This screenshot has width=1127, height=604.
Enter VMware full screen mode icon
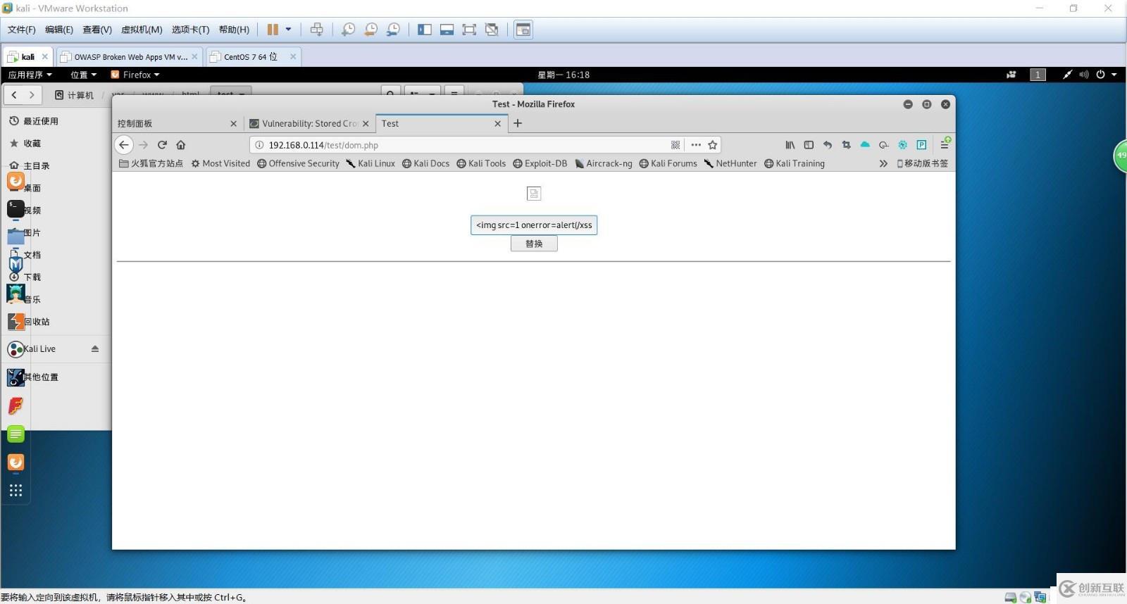(469, 30)
